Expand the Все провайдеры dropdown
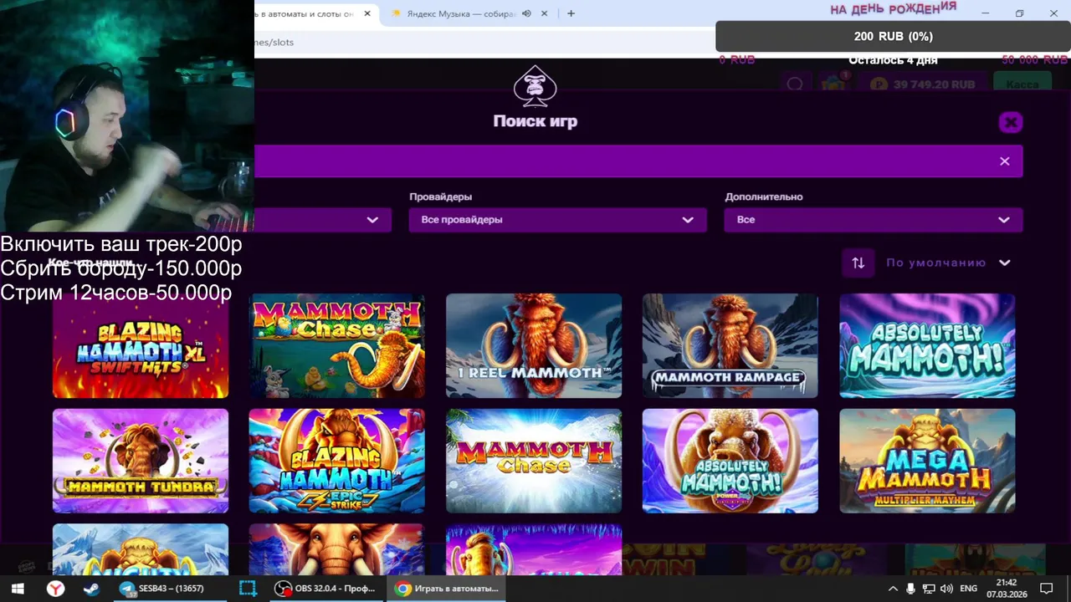This screenshot has width=1071, height=602. 557,220
